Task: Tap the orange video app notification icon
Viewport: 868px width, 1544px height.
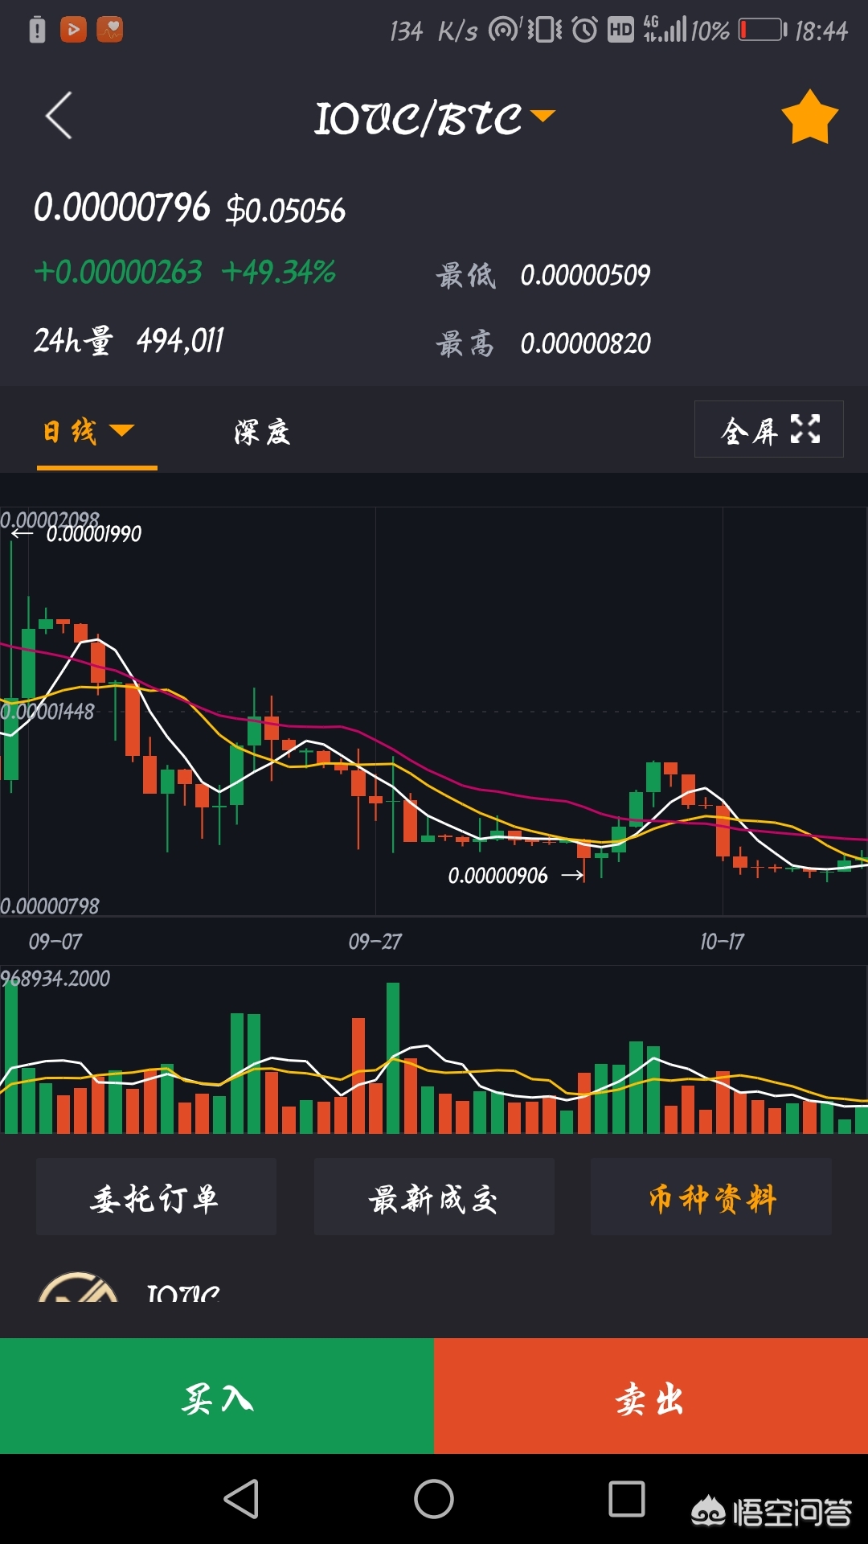Action: [x=73, y=30]
